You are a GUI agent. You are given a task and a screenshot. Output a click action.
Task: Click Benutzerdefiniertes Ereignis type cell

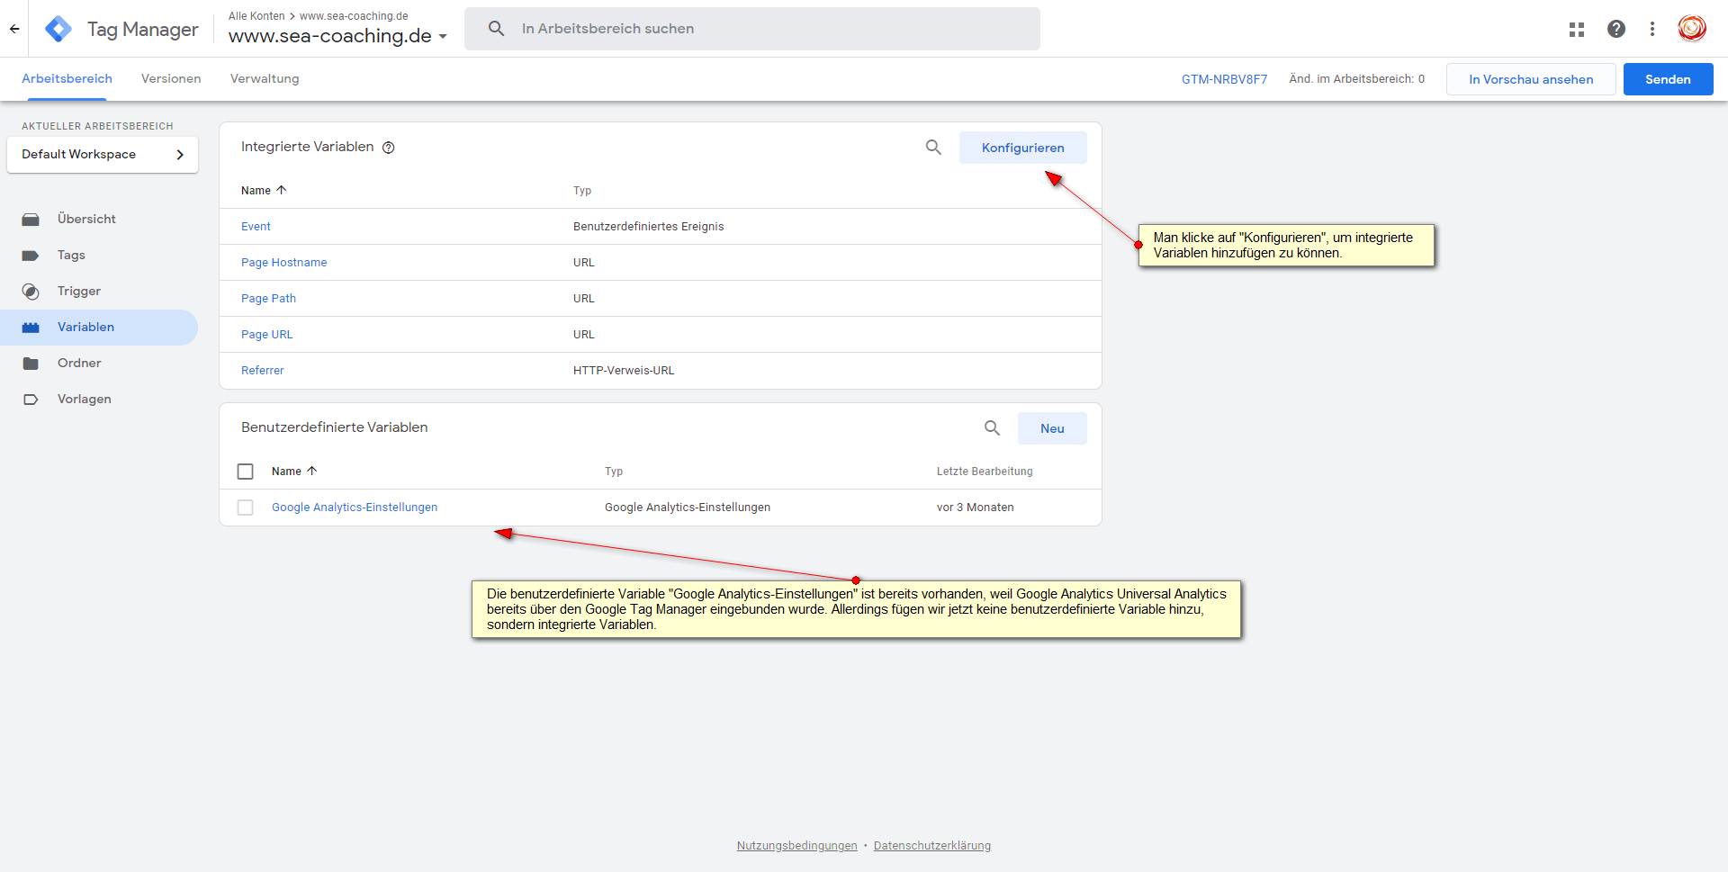pyautogui.click(x=649, y=227)
